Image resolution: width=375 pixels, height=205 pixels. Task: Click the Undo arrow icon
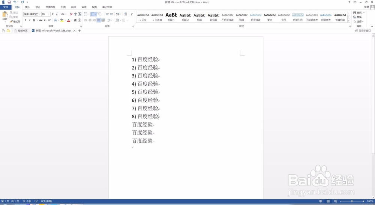(15, 2)
